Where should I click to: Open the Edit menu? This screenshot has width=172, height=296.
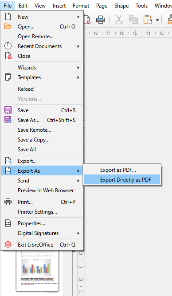click(x=23, y=6)
